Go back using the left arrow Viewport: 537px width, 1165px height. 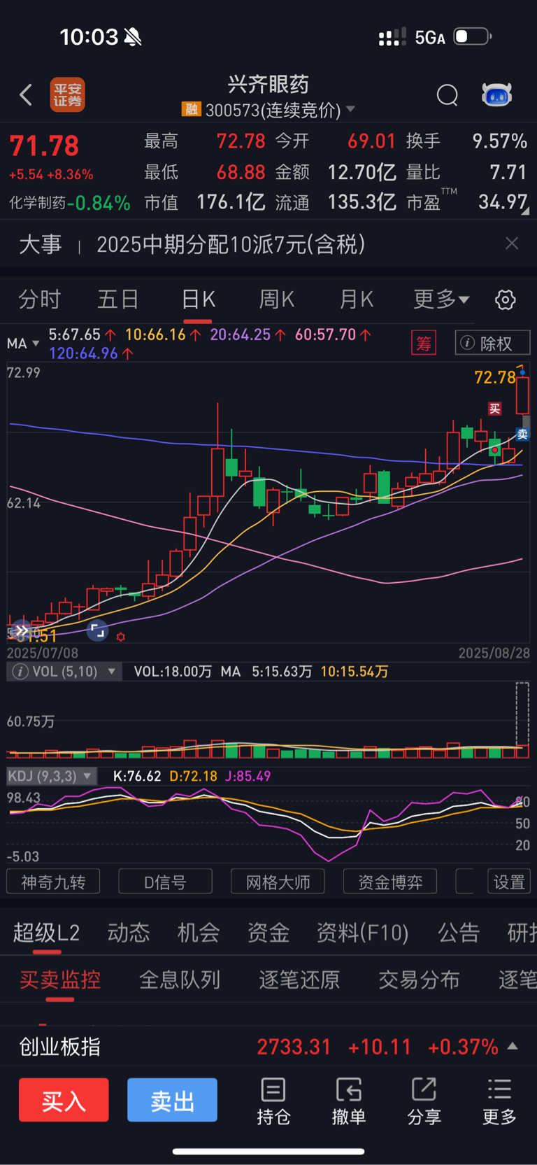(x=26, y=94)
